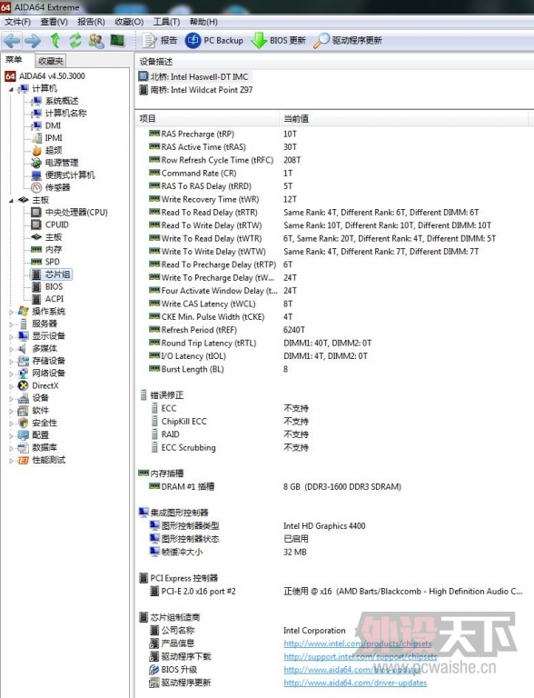
Task: Select 安全性 in the tree
Action: 44,423
